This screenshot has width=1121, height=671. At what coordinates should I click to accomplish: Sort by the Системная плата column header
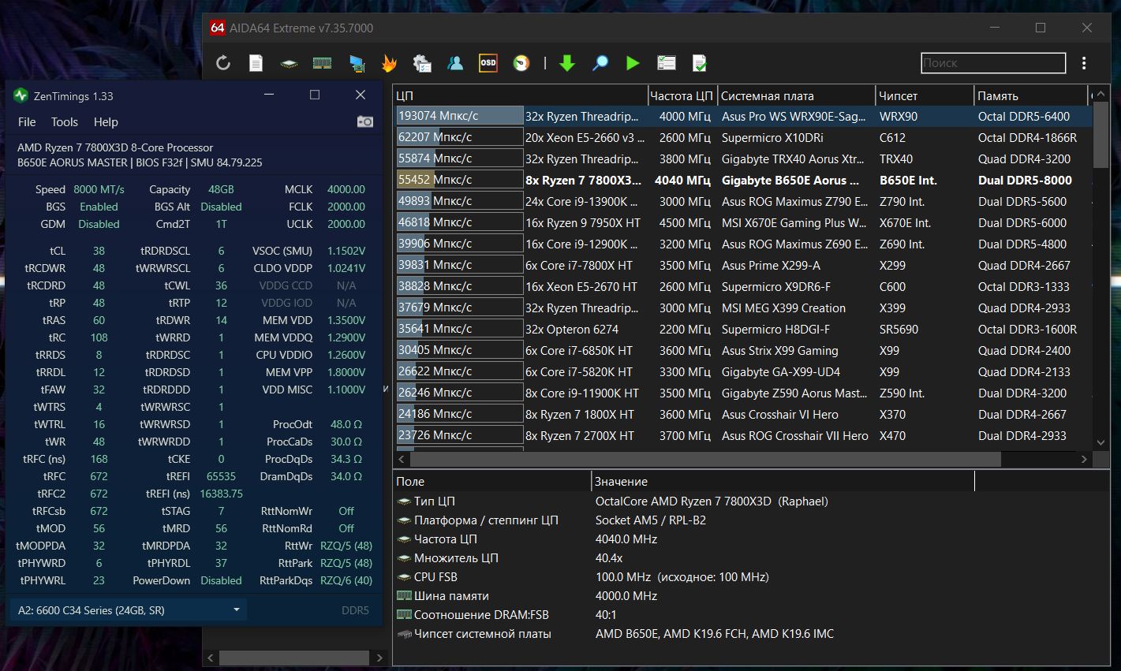796,95
